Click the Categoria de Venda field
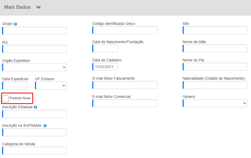The width and height of the screenshot is (251, 158). pos(34,151)
